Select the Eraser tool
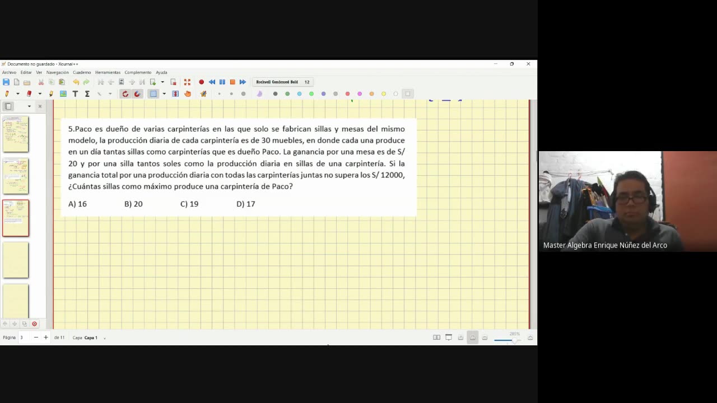The height and width of the screenshot is (403, 717). (29, 94)
